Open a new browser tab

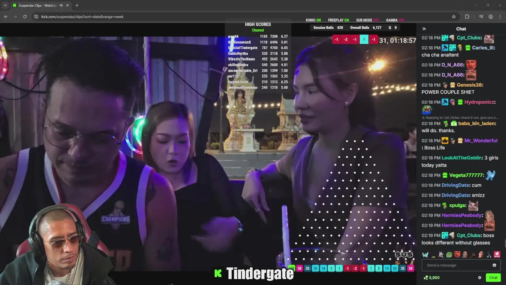pos(77,6)
